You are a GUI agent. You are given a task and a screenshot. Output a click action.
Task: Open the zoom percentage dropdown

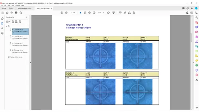[101, 13]
